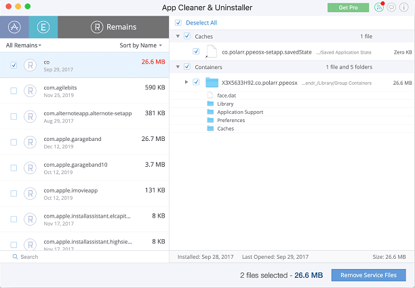Image resolution: width=415 pixels, height=288 pixels.
Task: Uncheck the 'co' remains item checkbox
Action: click(14, 65)
